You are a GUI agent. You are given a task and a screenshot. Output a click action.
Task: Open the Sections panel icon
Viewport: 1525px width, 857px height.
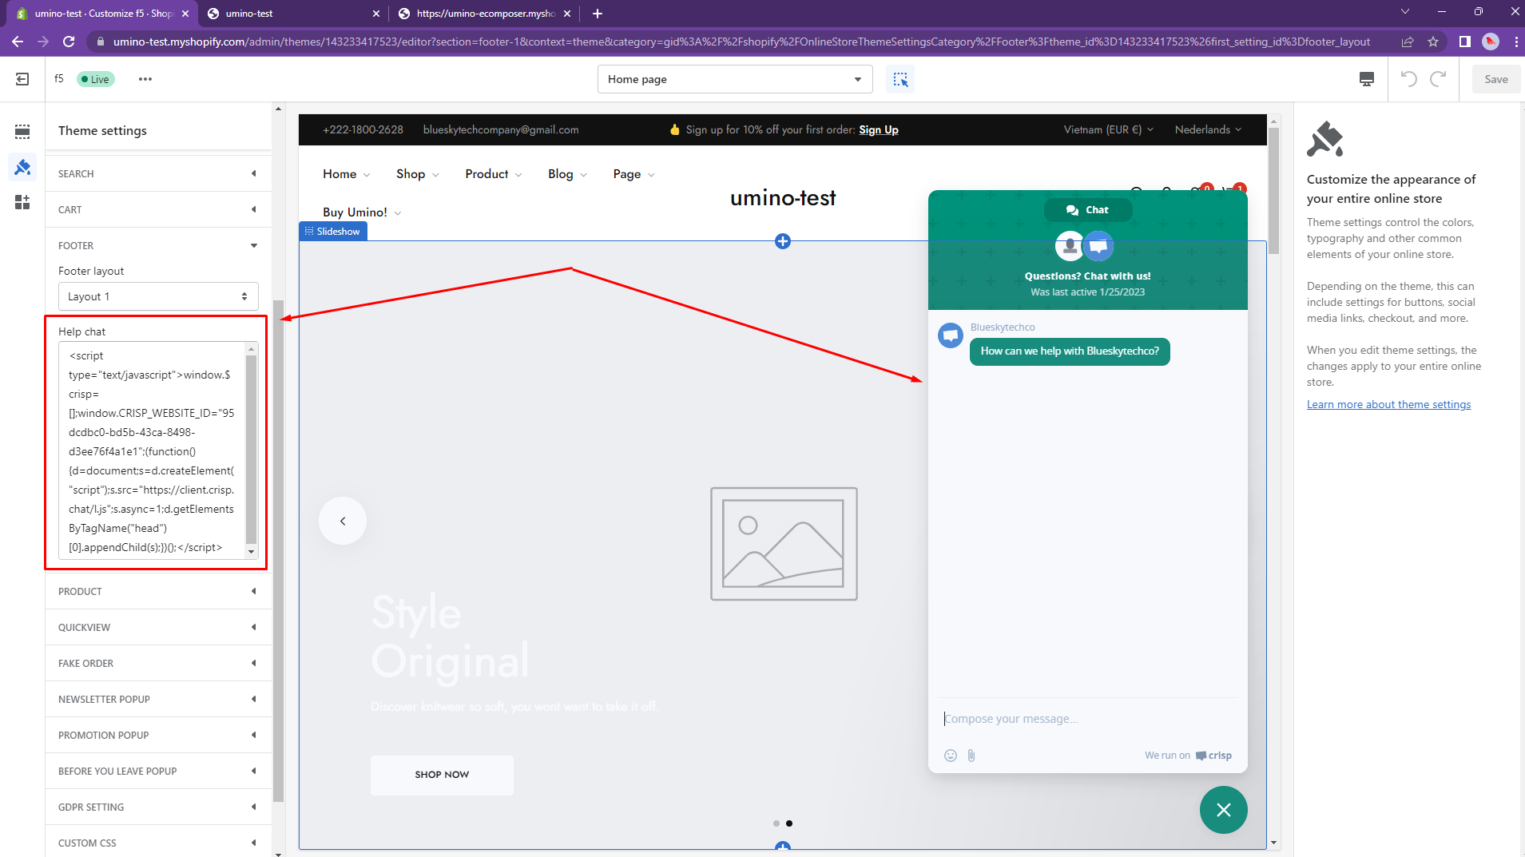pyautogui.click(x=22, y=131)
